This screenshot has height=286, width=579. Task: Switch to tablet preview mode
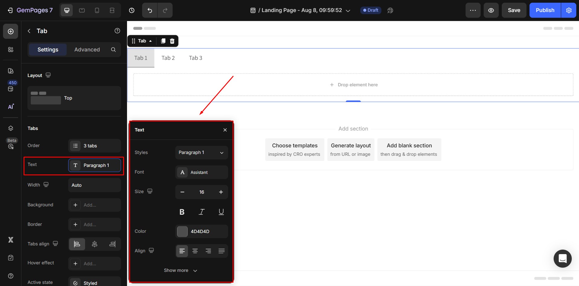point(82,10)
